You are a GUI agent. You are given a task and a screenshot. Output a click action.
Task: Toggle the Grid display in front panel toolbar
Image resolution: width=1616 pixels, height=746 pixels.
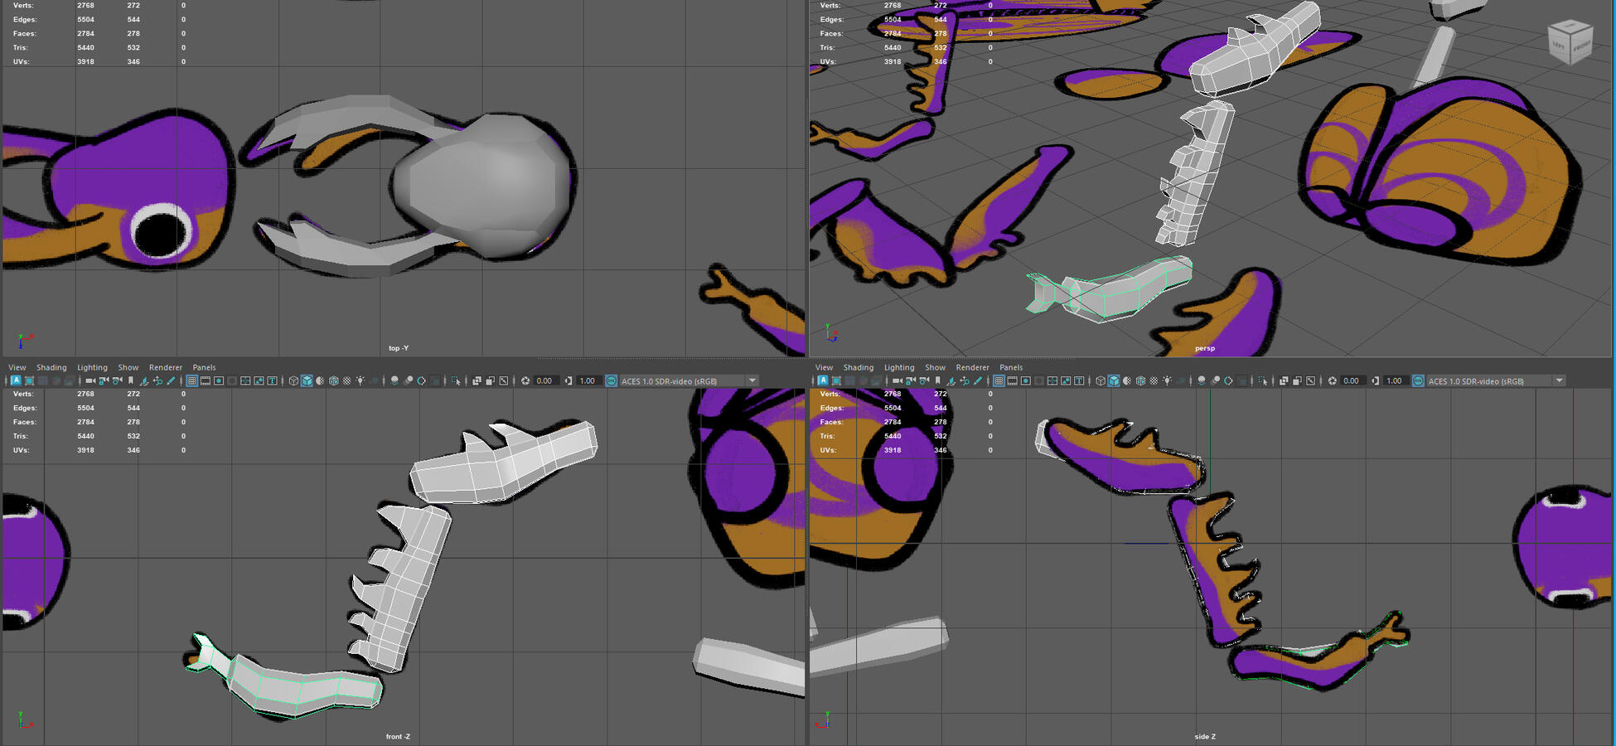tap(191, 381)
